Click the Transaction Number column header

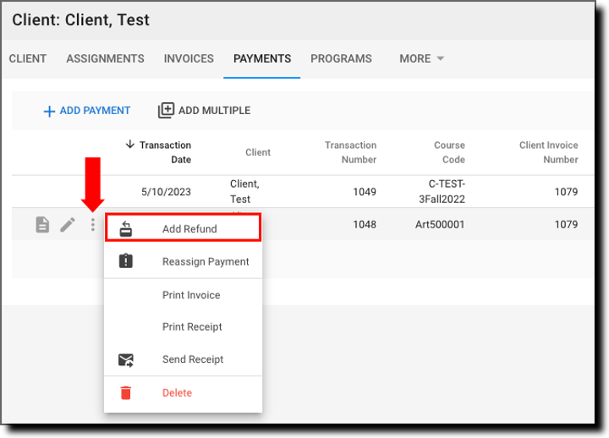[350, 152]
